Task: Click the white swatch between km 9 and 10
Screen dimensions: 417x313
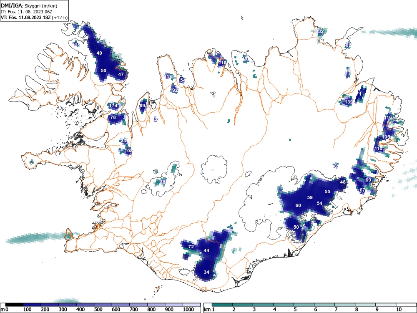Action: pos(386,305)
